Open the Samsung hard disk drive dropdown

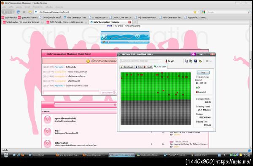coord(141,61)
